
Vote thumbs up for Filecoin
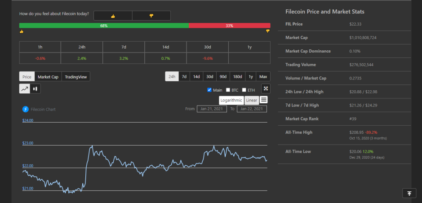click(x=113, y=16)
